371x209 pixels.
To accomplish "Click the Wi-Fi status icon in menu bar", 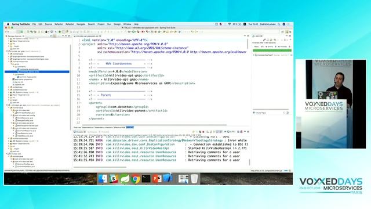I will point(230,24).
